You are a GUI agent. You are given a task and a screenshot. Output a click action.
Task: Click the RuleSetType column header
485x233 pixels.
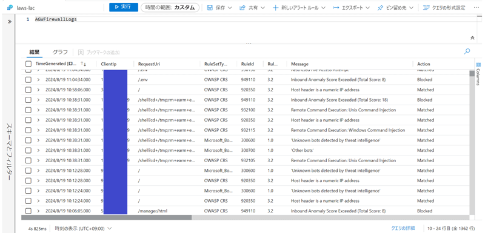click(x=216, y=64)
